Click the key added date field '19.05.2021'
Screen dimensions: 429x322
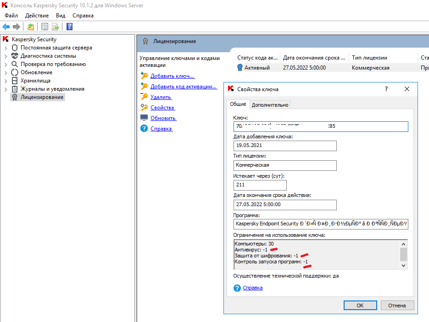click(x=285, y=146)
